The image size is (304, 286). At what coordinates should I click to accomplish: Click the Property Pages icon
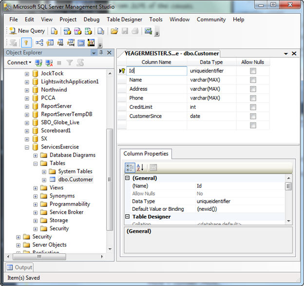(153, 167)
